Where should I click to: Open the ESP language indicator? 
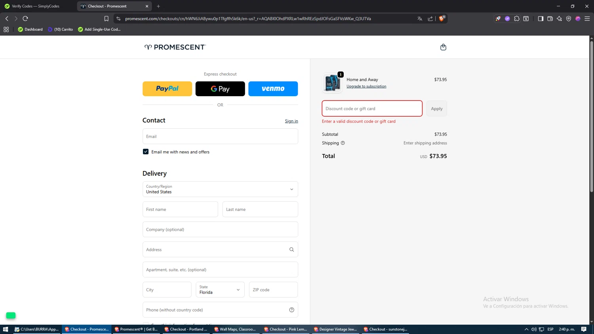tap(550, 329)
